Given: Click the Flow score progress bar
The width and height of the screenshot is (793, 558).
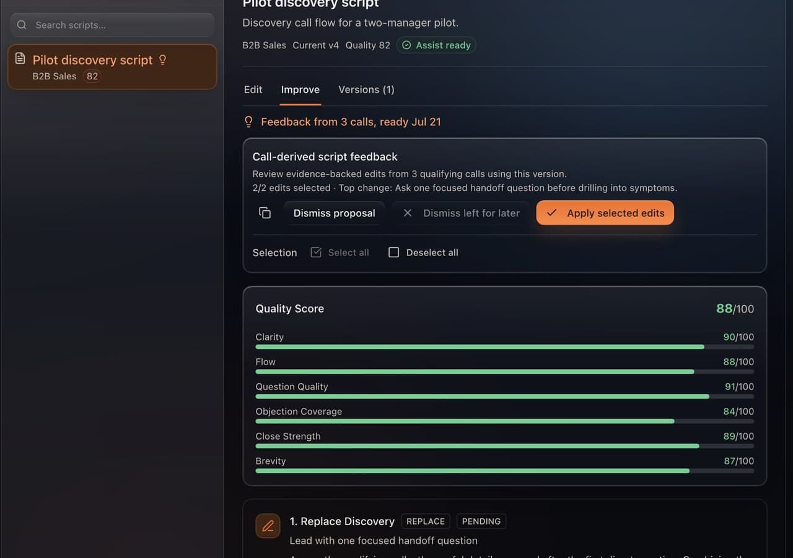Looking at the screenshot, I should [505, 371].
